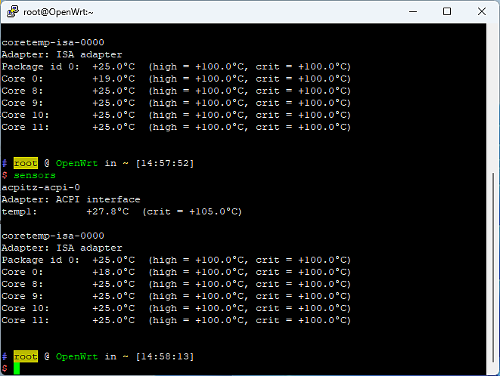Click 'OpenWrt' hostname in the 14:58:13 prompt
The height and width of the screenshot is (376, 500).
point(77,356)
